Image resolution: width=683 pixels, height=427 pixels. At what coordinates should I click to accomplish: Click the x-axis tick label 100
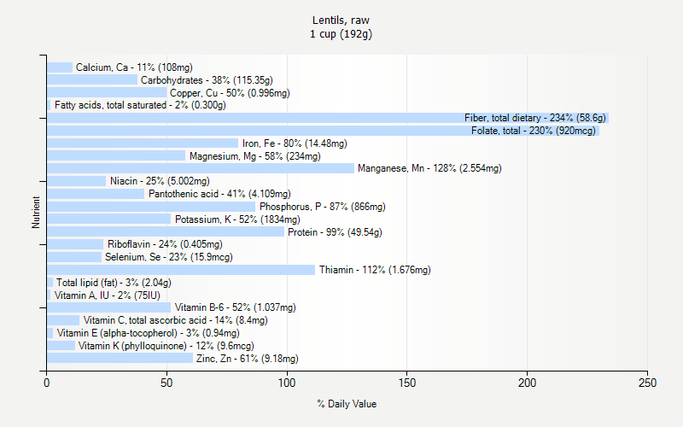[x=287, y=383]
